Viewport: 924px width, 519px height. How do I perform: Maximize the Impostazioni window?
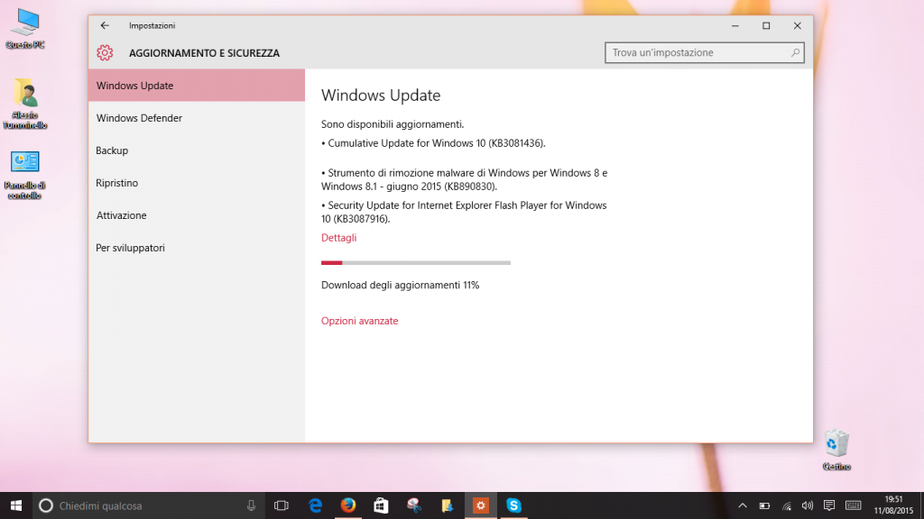click(x=766, y=25)
